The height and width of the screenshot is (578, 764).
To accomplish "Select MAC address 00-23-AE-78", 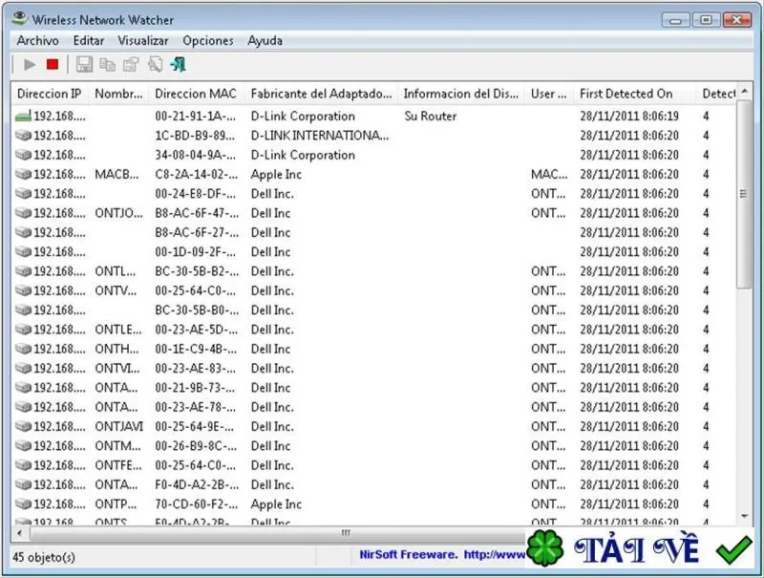I will click(196, 407).
